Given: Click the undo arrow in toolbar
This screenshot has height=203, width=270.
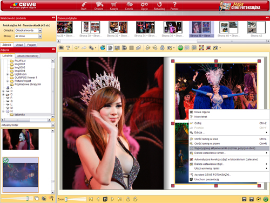Looking at the screenshot, I should point(77,48).
